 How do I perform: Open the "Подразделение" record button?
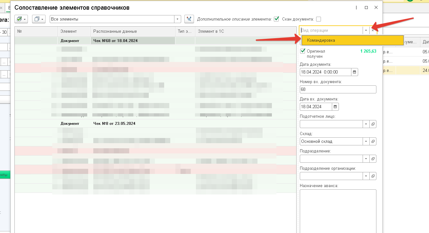pos(373,159)
